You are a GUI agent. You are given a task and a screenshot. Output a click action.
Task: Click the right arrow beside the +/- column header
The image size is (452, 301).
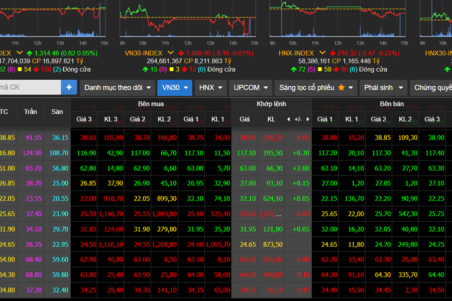pyautogui.click(x=308, y=119)
